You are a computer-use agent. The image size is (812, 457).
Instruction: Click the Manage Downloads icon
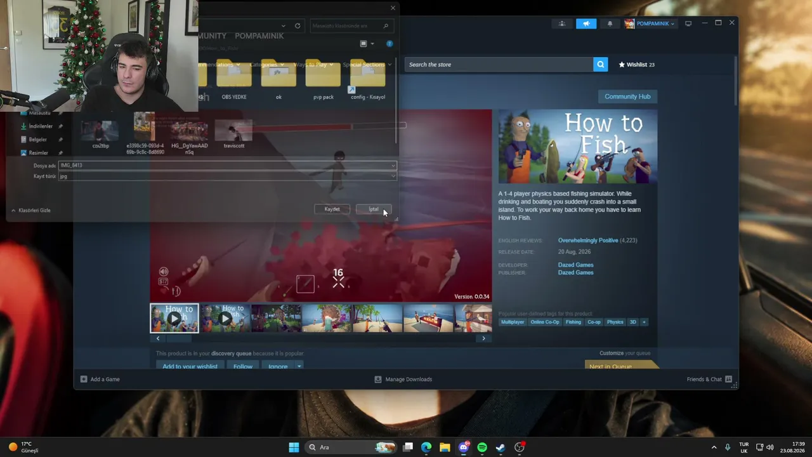(378, 380)
